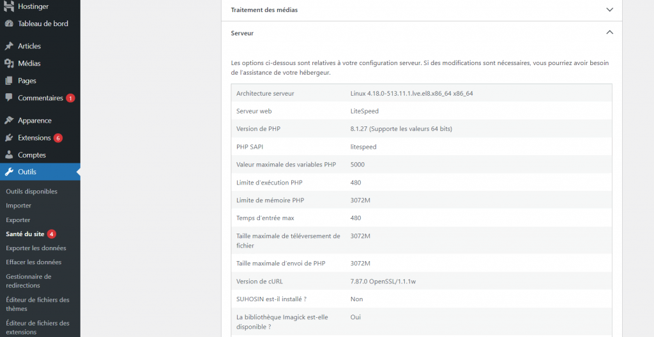Viewport: 654px width, 337px height.
Task: Go to Exporter les données
Action: pos(36,248)
